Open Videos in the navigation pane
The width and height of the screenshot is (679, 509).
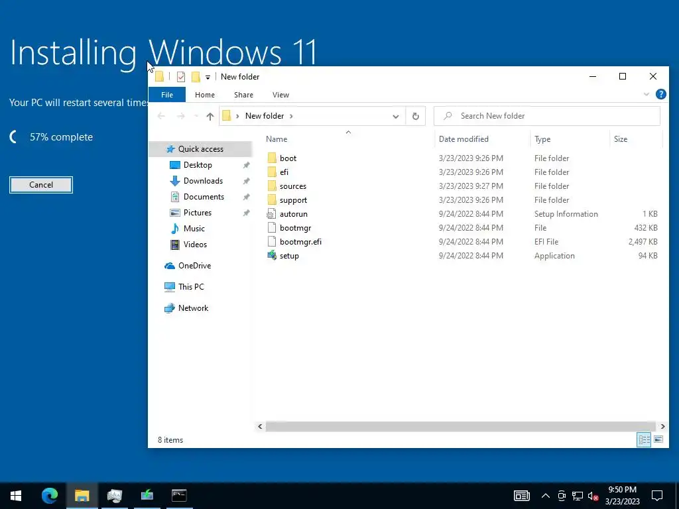(x=195, y=245)
